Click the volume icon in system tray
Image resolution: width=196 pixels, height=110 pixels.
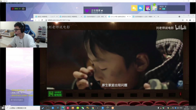178,108
